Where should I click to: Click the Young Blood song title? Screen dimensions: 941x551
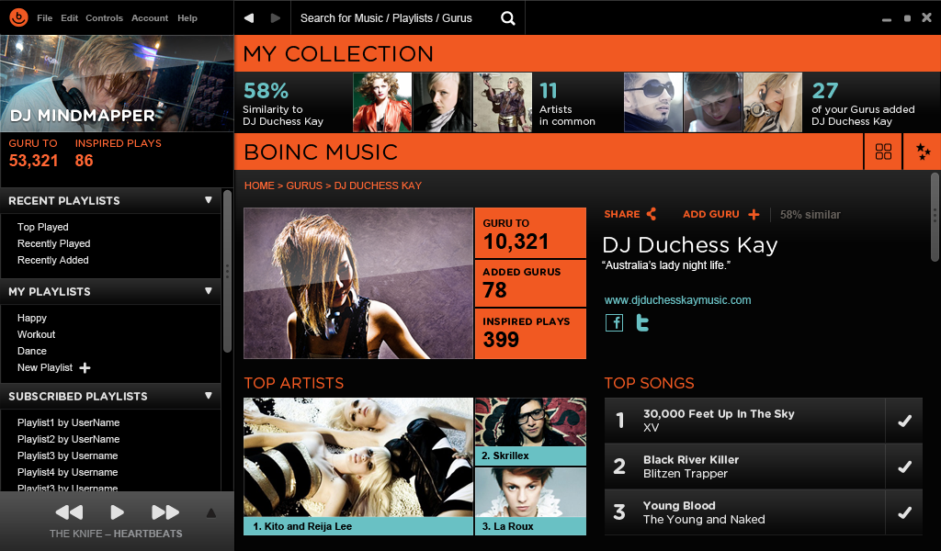(679, 505)
